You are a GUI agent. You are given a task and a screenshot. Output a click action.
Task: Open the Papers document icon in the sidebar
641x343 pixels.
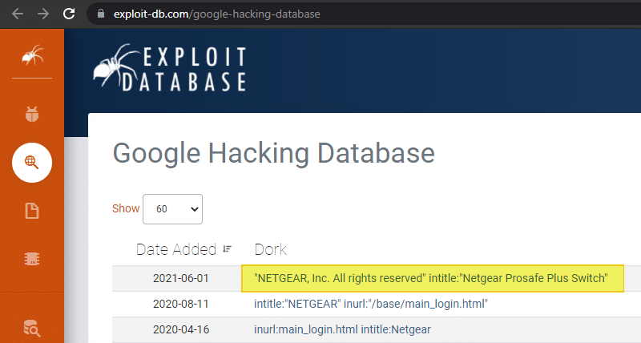[32, 211]
